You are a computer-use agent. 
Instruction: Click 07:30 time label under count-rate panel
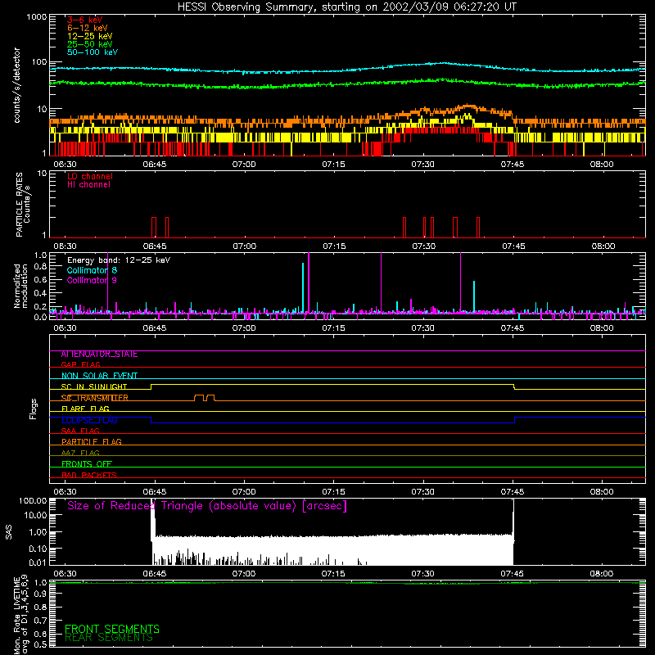click(x=422, y=165)
